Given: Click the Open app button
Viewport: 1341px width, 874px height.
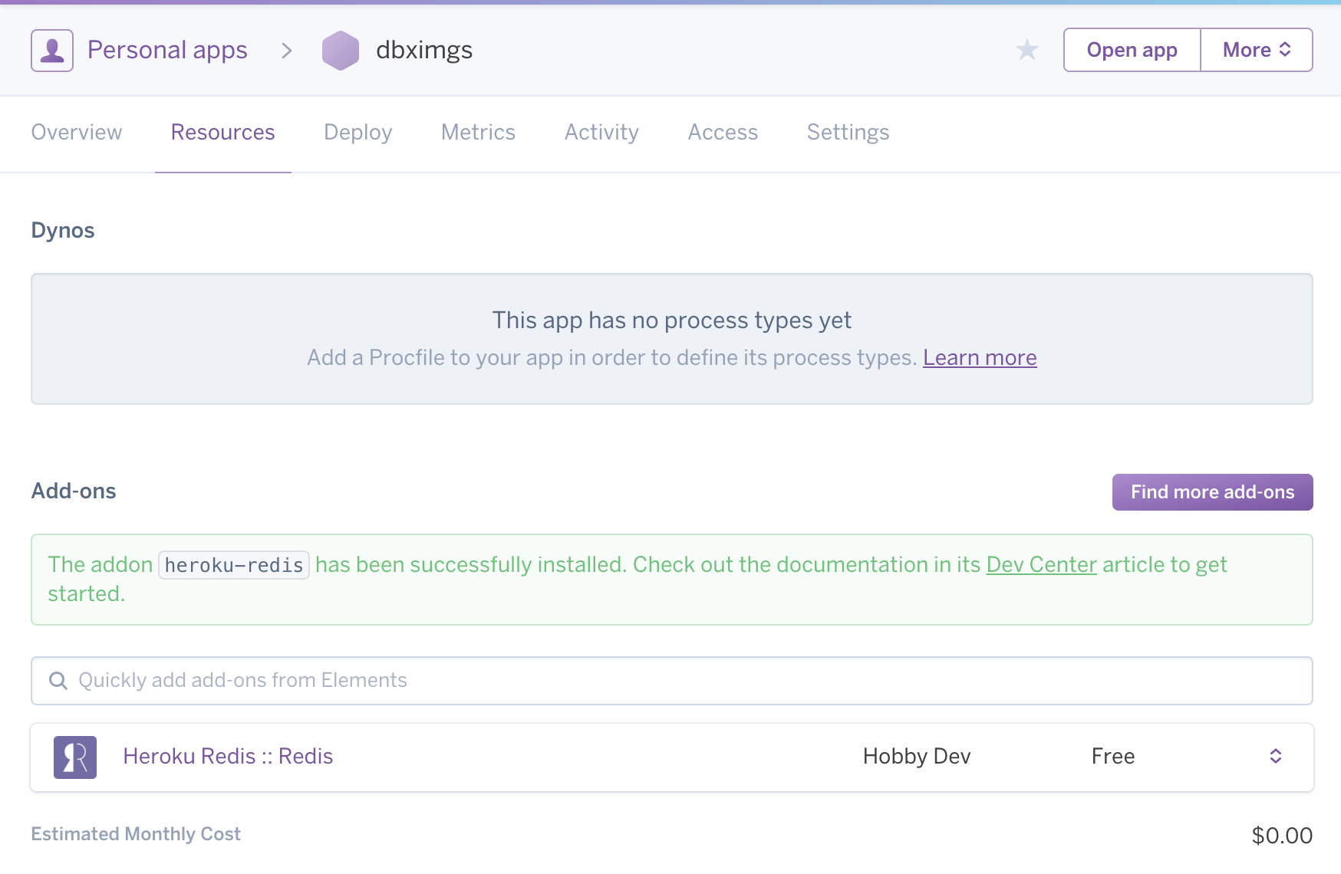Looking at the screenshot, I should tap(1132, 50).
